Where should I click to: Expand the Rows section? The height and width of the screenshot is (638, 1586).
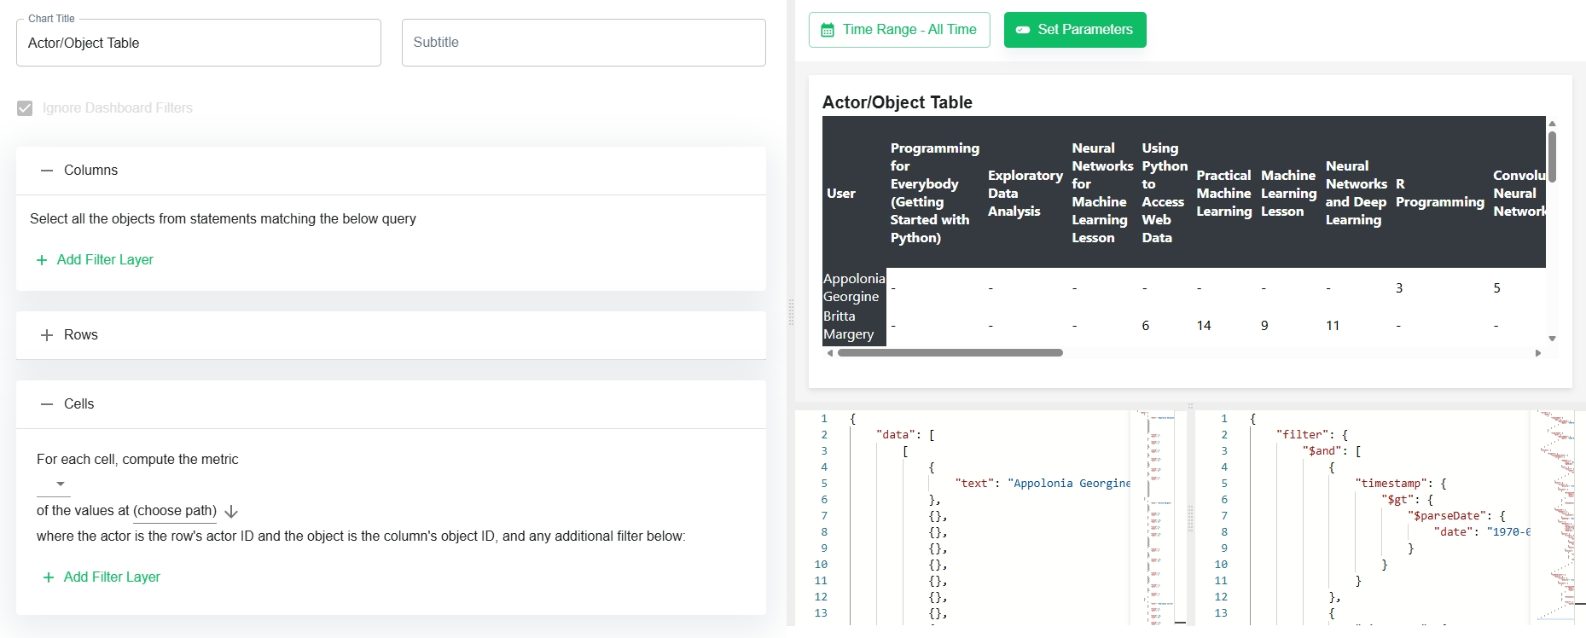tap(47, 335)
